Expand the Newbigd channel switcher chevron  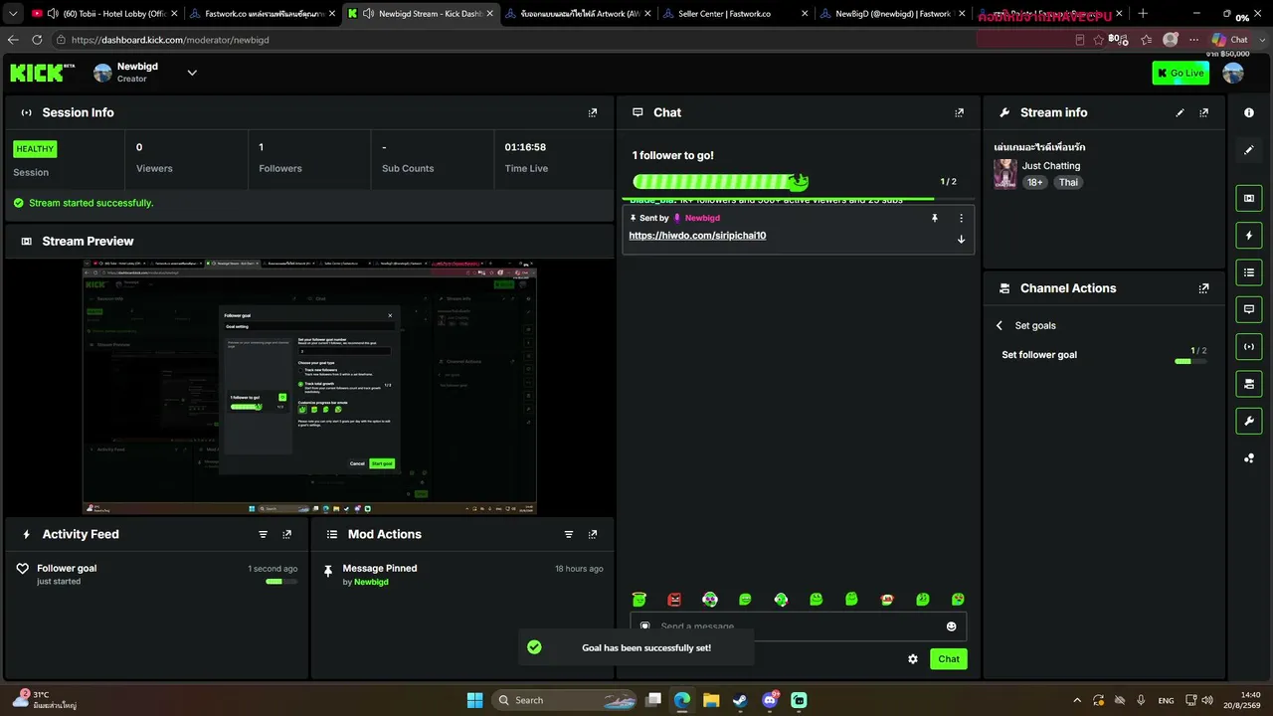192,73
